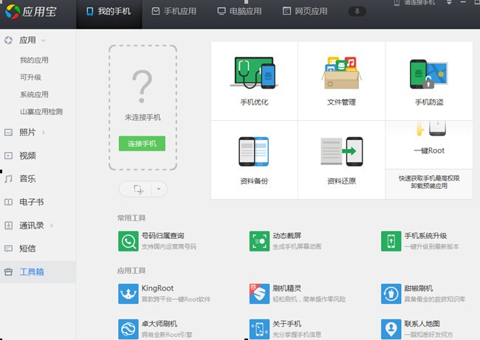This screenshot has width=480, height=340.
Task: Click the 音乐 note icon
Action: pos(9,178)
